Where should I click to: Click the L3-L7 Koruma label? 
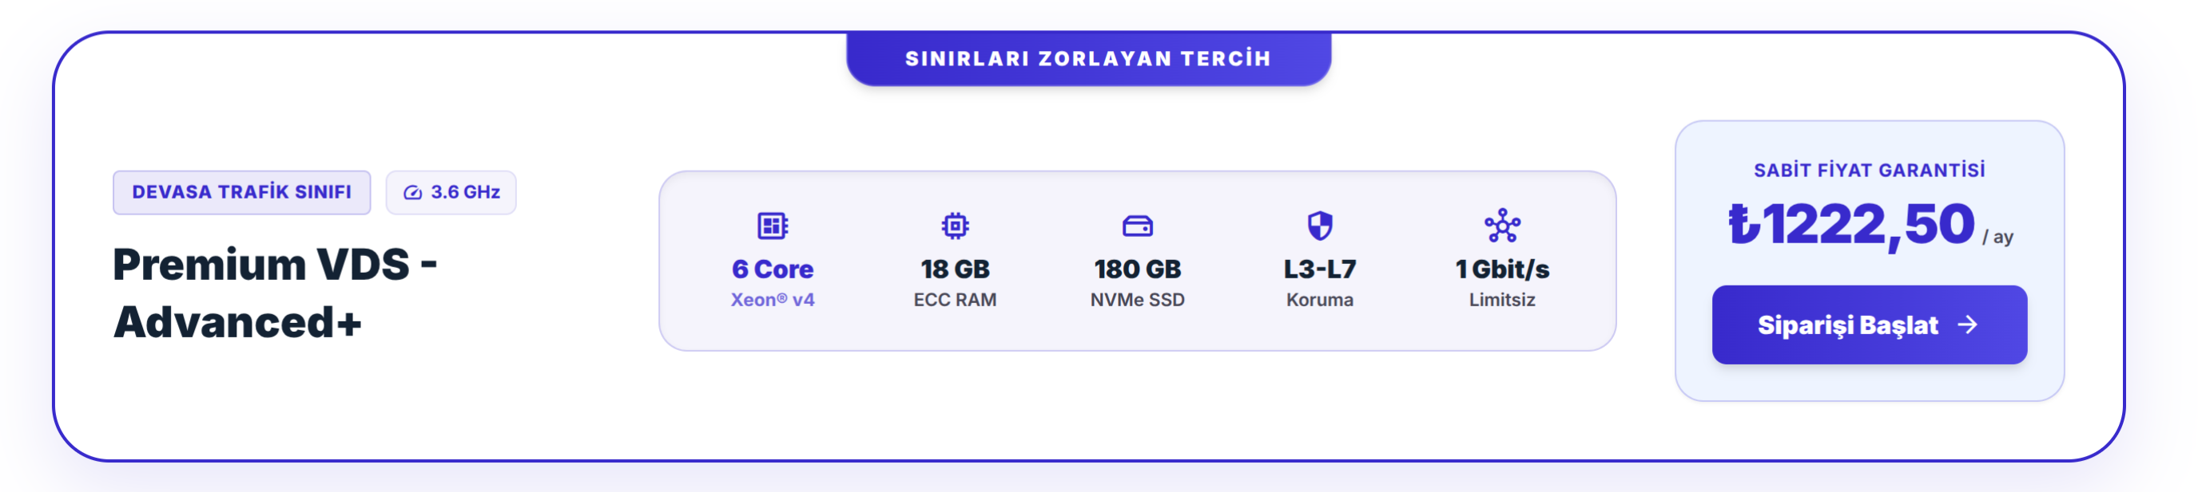coord(1320,282)
